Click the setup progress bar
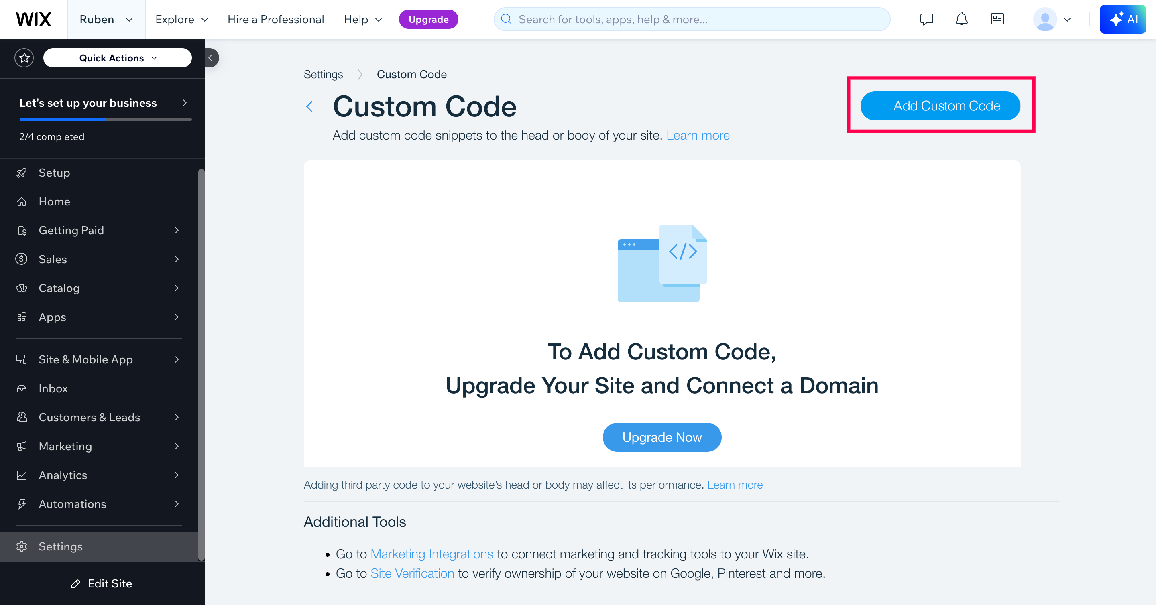Viewport: 1156px width, 605px height. pos(106,120)
